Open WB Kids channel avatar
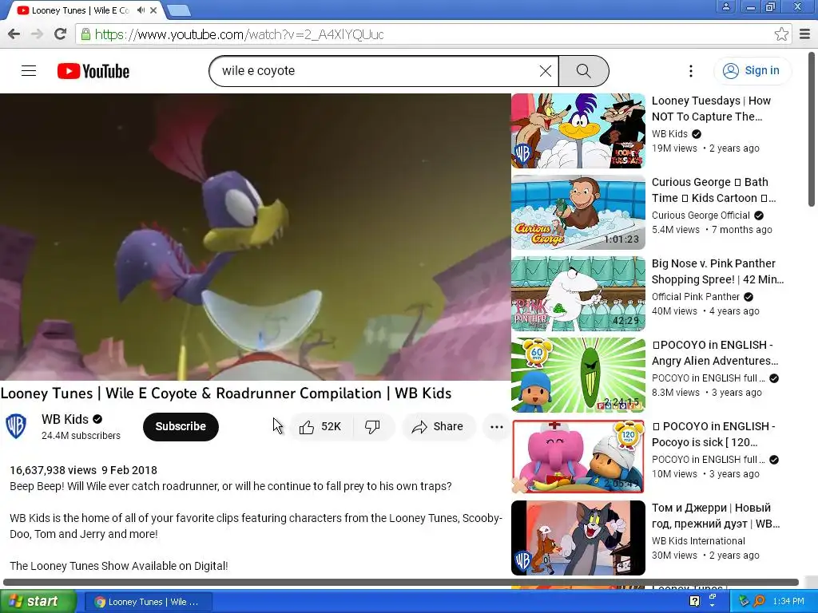The image size is (818, 613). (x=16, y=426)
